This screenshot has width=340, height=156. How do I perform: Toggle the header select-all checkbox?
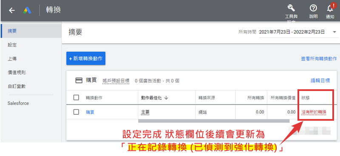click(x=76, y=98)
